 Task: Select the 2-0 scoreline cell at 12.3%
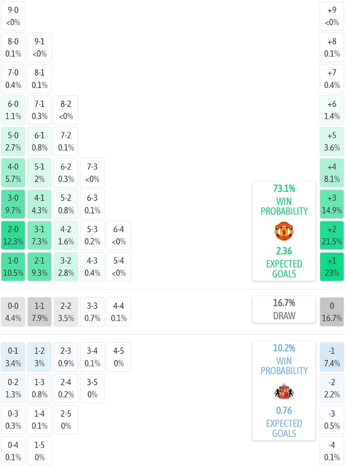click(x=13, y=235)
